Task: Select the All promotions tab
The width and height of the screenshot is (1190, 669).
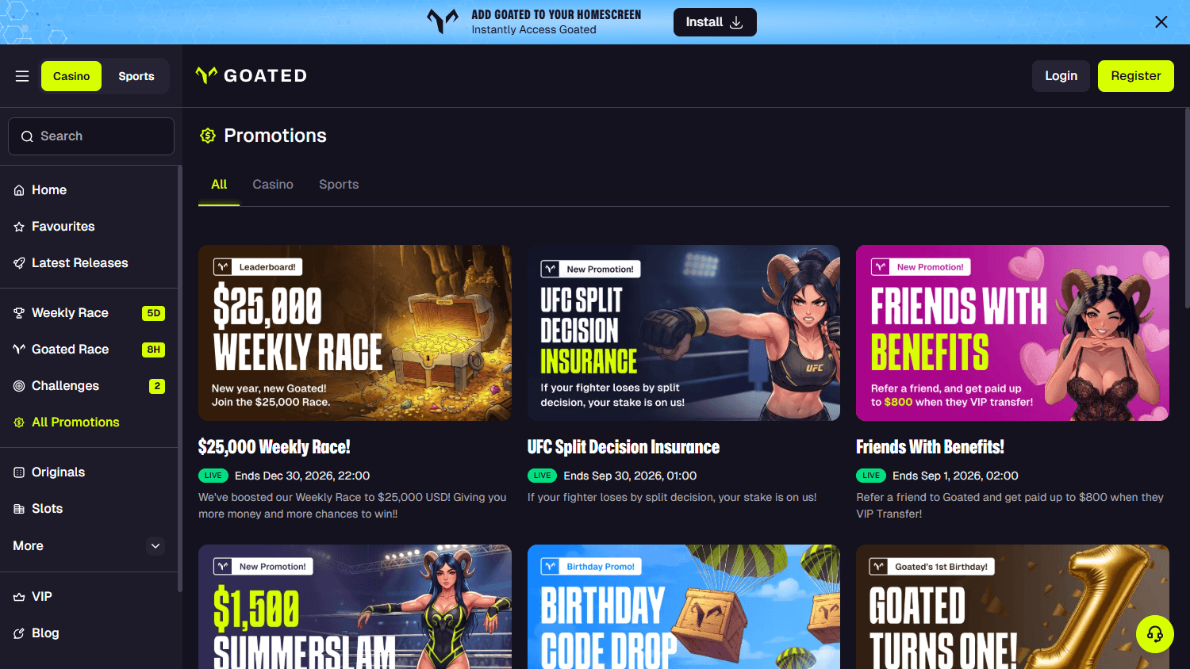Action: pos(219,185)
